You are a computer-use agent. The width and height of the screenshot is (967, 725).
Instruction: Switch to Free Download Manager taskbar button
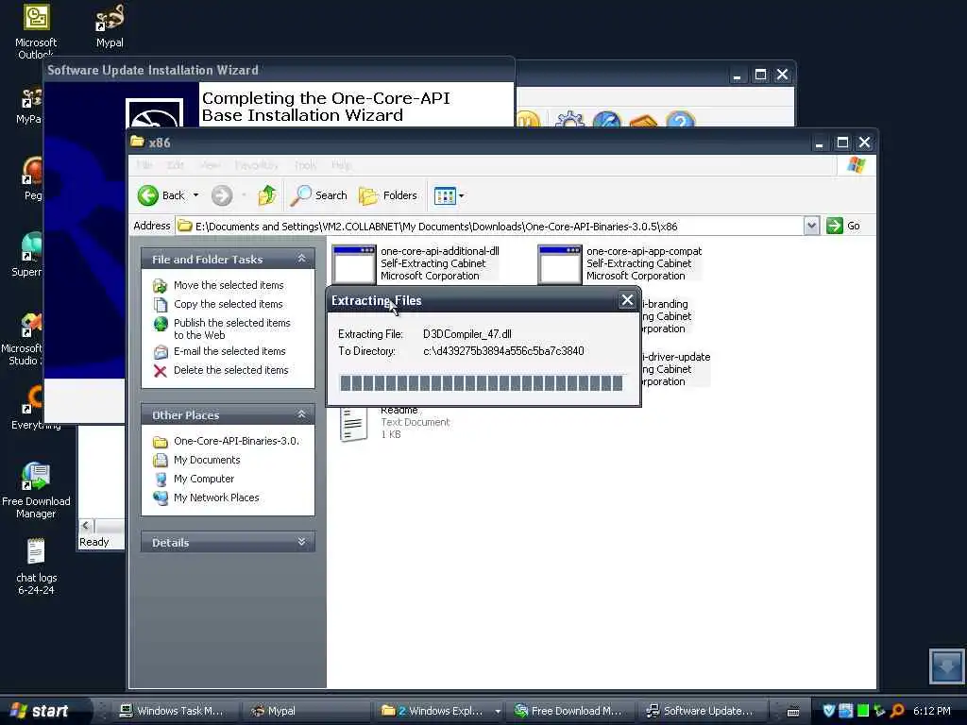[571, 711]
